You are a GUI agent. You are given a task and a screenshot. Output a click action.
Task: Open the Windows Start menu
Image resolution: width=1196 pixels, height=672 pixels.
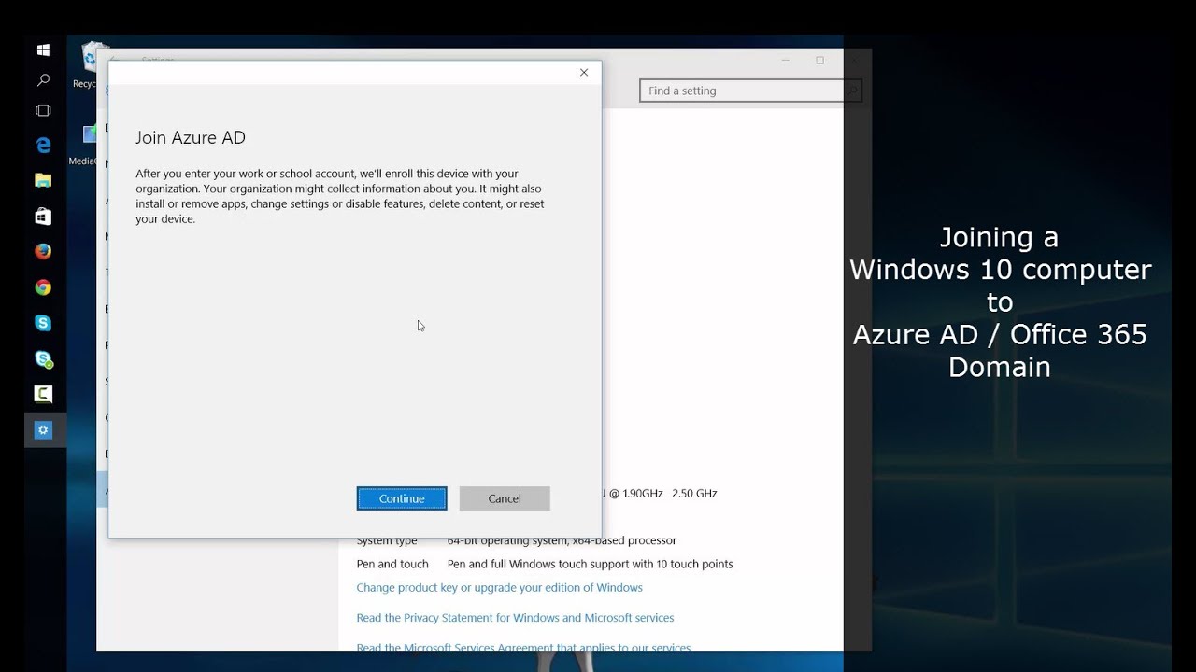(x=43, y=50)
